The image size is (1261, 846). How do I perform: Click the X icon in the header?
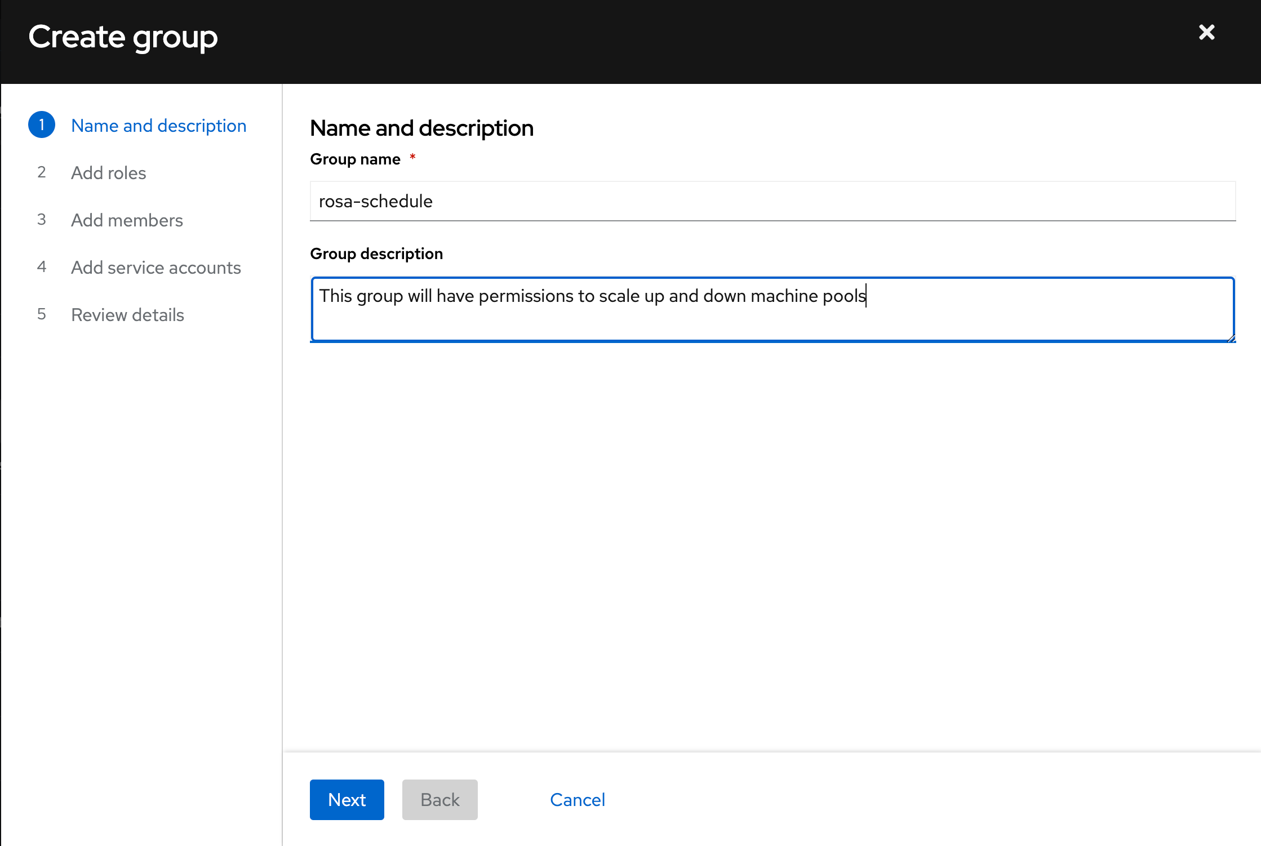coord(1206,32)
